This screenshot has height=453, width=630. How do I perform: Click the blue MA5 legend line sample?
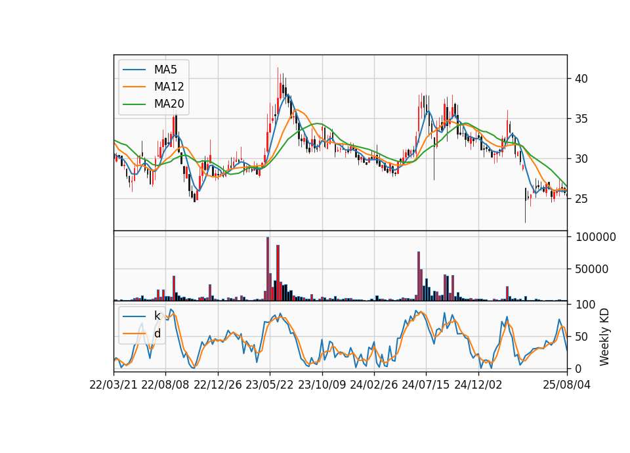[x=134, y=70]
